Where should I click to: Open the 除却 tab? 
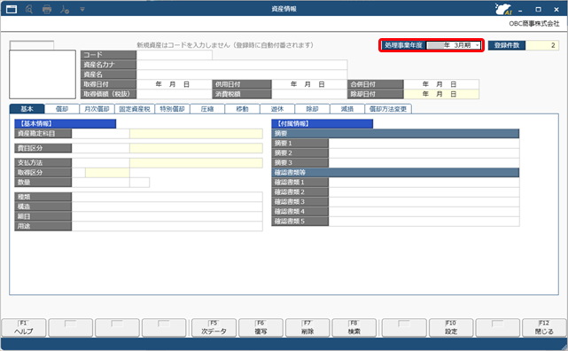pos(312,109)
